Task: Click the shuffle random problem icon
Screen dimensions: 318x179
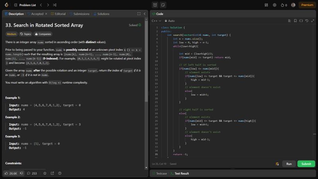Action: (54, 5)
